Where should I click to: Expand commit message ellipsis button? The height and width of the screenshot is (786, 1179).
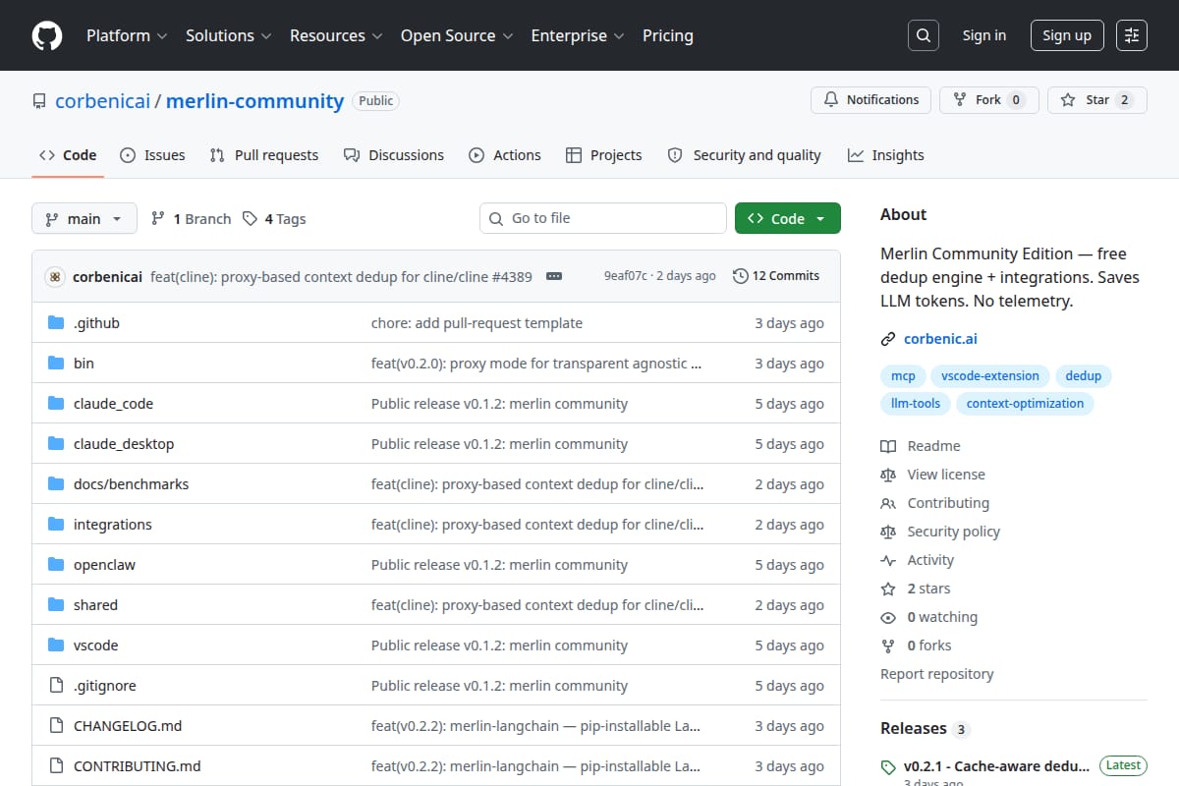pos(554,277)
